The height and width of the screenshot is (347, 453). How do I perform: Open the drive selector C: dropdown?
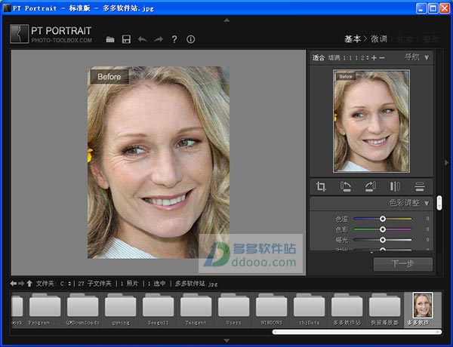click(x=69, y=284)
